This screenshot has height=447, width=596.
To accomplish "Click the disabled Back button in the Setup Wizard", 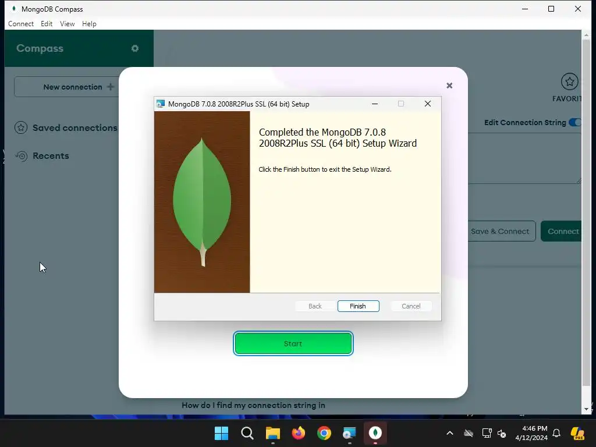I will click(315, 306).
